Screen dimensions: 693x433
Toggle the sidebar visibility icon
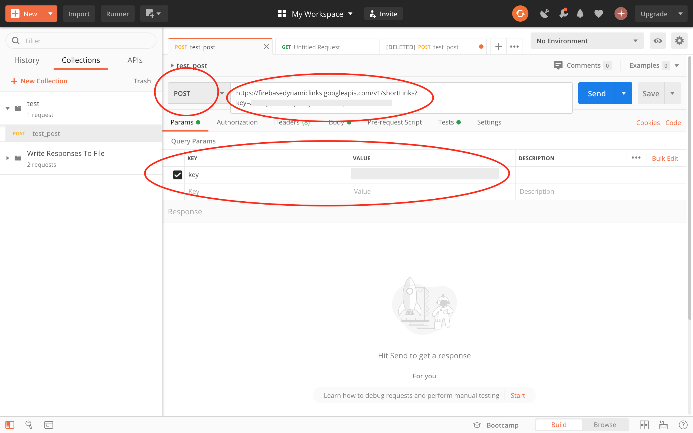click(x=10, y=425)
